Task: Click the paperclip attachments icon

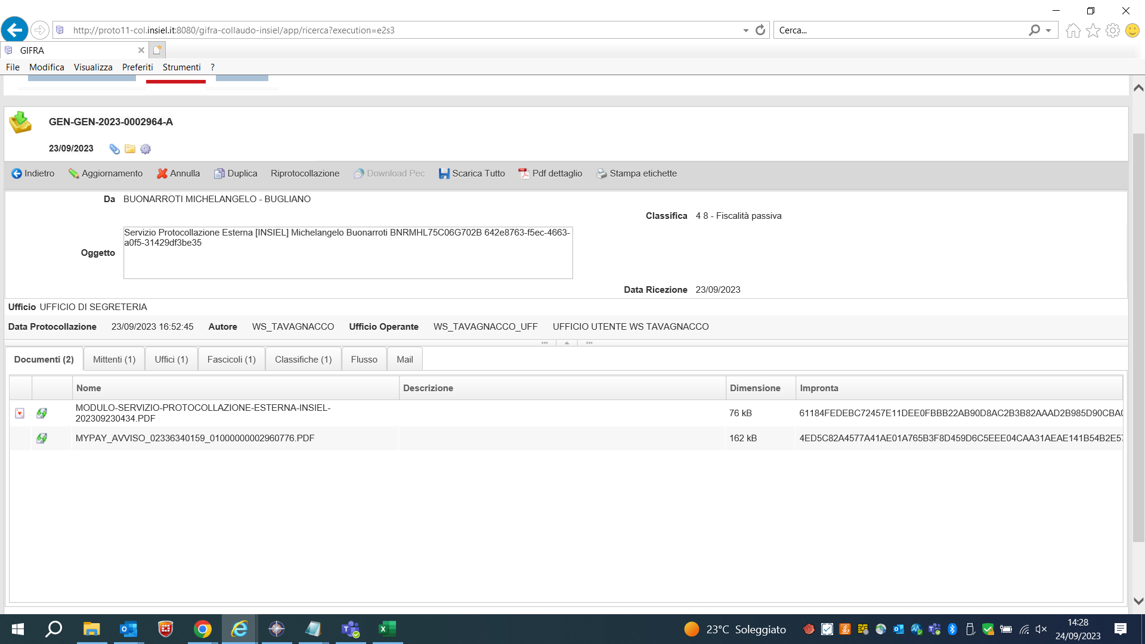Action: coord(114,149)
